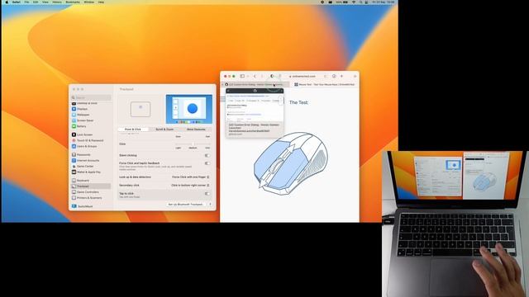This screenshot has width=529, height=297.
Task: Open Secondary click dropdown
Action: pos(190,185)
